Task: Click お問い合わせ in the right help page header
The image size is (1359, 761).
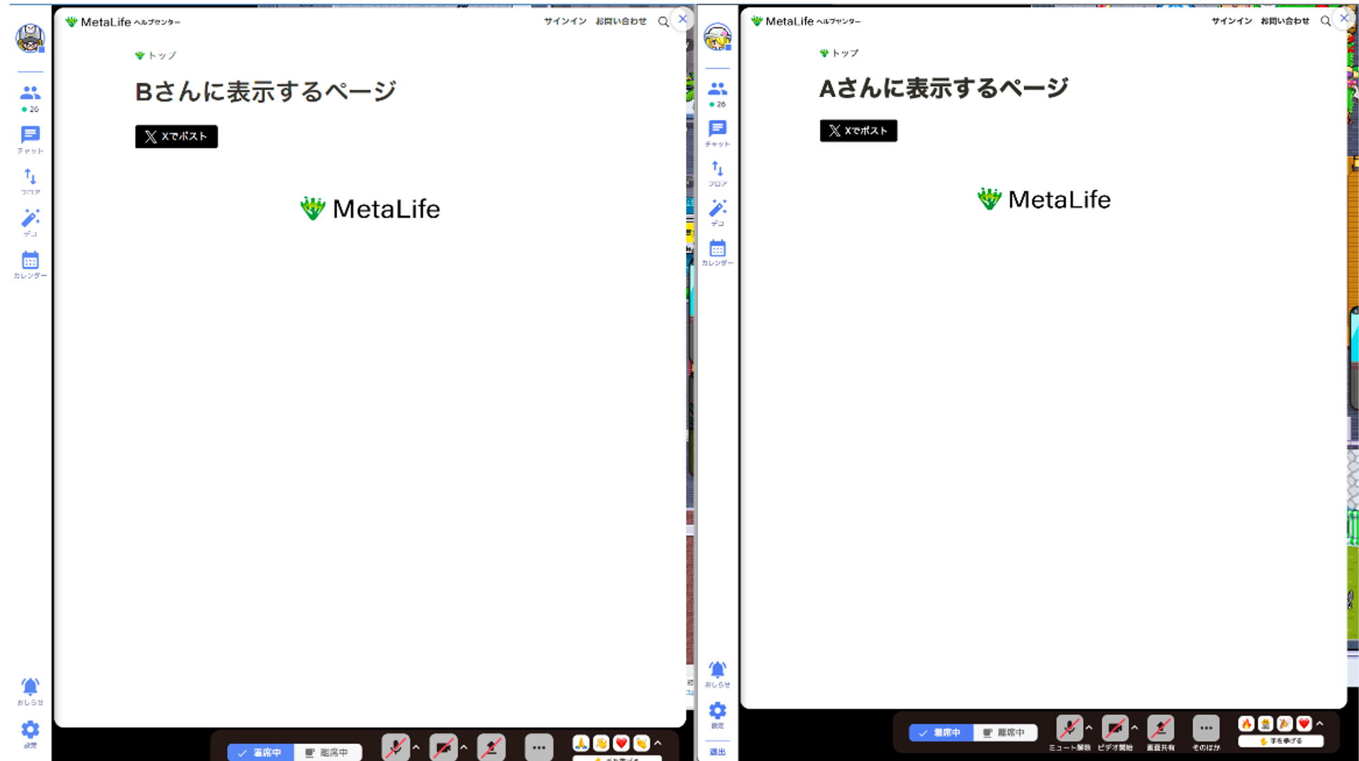Action: pyautogui.click(x=1285, y=21)
